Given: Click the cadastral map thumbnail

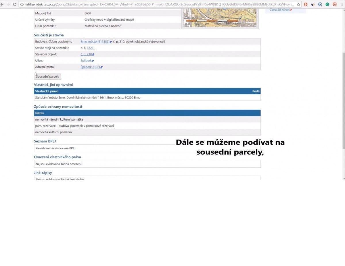Looking at the screenshot, I should 220,18.
